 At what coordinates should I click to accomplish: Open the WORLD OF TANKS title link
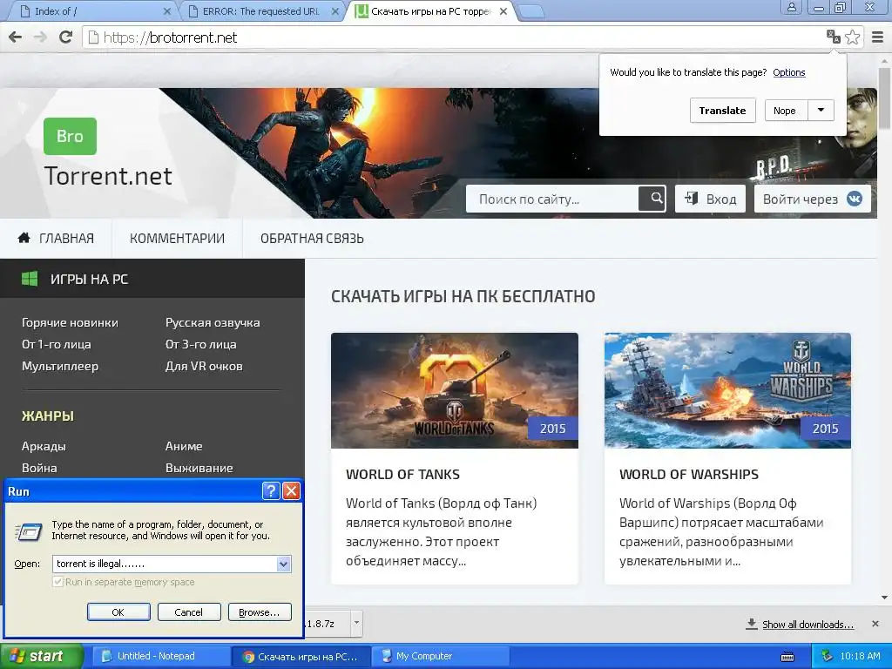[402, 475]
